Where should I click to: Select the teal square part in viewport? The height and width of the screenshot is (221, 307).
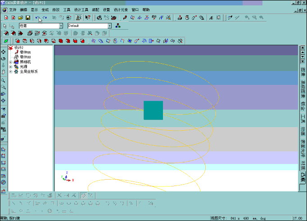pyautogui.click(x=153, y=110)
